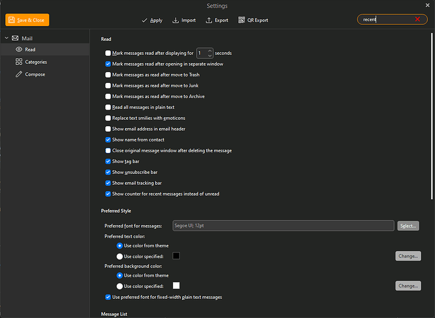Collapse the Mail section chevron
This screenshot has width=435, height=318.
[x=6, y=38]
